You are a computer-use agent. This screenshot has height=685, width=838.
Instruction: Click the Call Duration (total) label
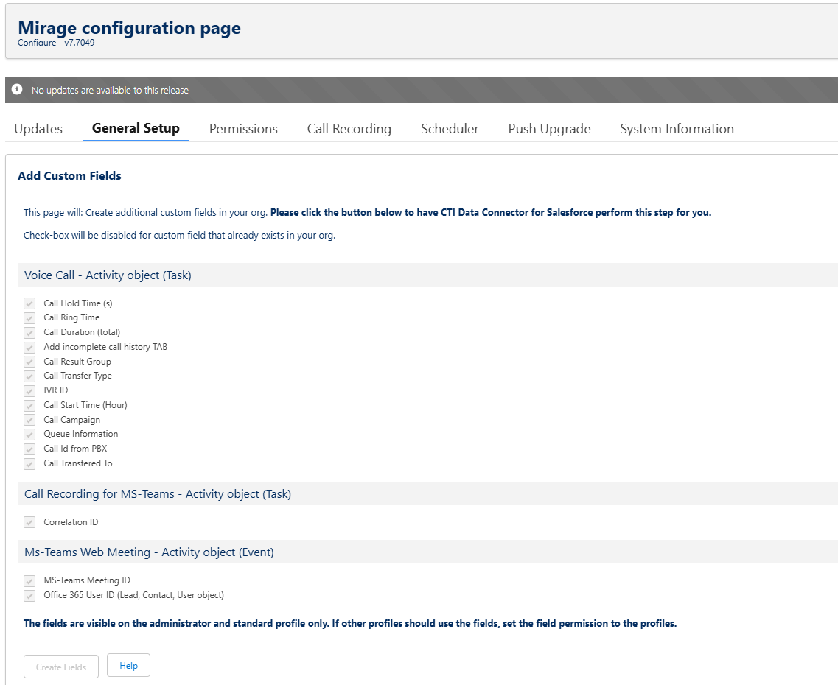coord(82,331)
